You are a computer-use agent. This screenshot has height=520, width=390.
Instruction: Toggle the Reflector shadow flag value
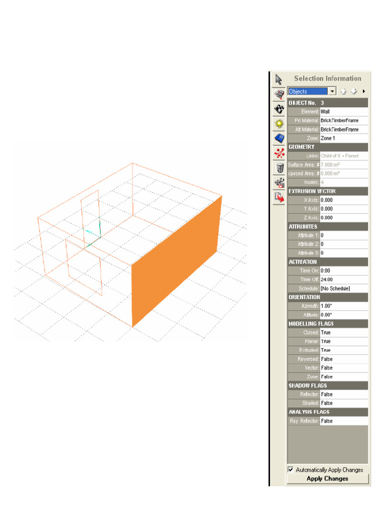pyautogui.click(x=344, y=394)
